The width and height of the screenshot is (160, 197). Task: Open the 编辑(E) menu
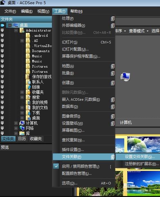click(x=26, y=12)
